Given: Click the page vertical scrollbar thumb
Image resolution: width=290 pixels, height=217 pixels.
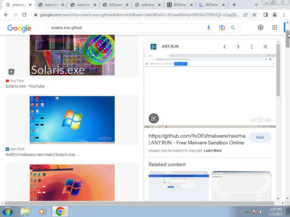Looking at the screenshot, I should point(288,39).
